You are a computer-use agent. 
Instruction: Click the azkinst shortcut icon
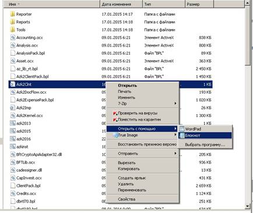[x=13, y=147]
